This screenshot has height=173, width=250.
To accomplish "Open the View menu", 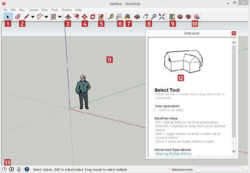I will (22, 10).
